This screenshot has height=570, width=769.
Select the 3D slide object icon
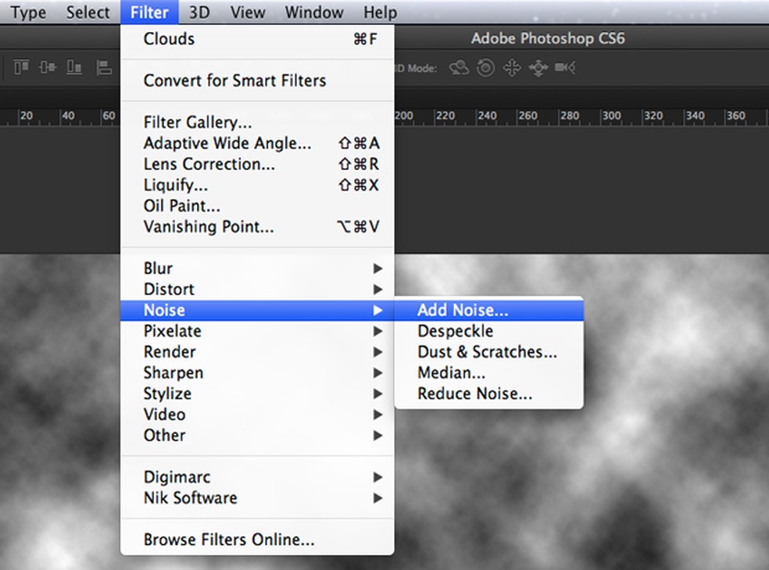(538, 68)
